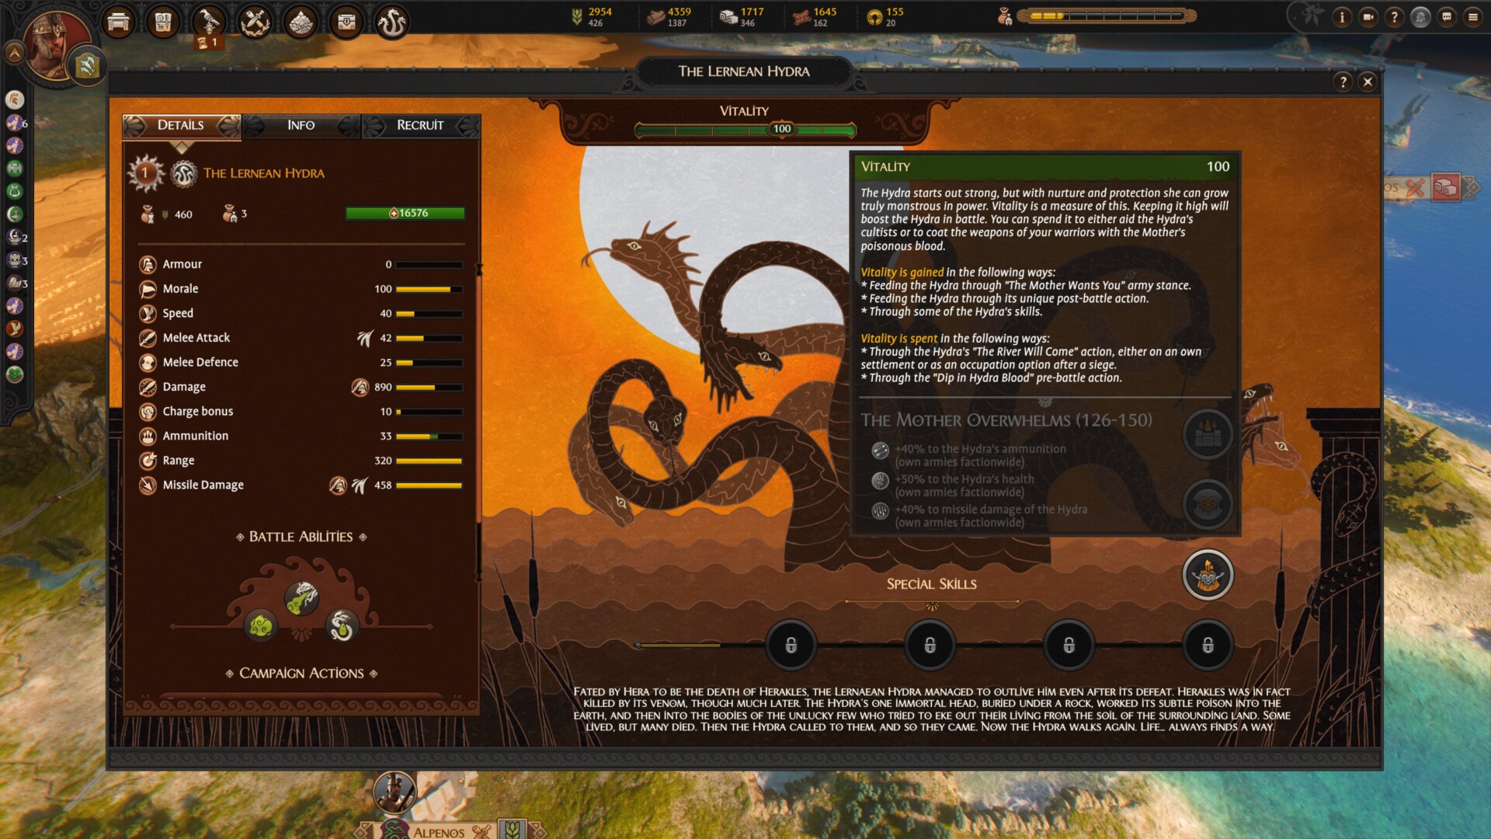Click the panel help question mark button

pyautogui.click(x=1343, y=82)
